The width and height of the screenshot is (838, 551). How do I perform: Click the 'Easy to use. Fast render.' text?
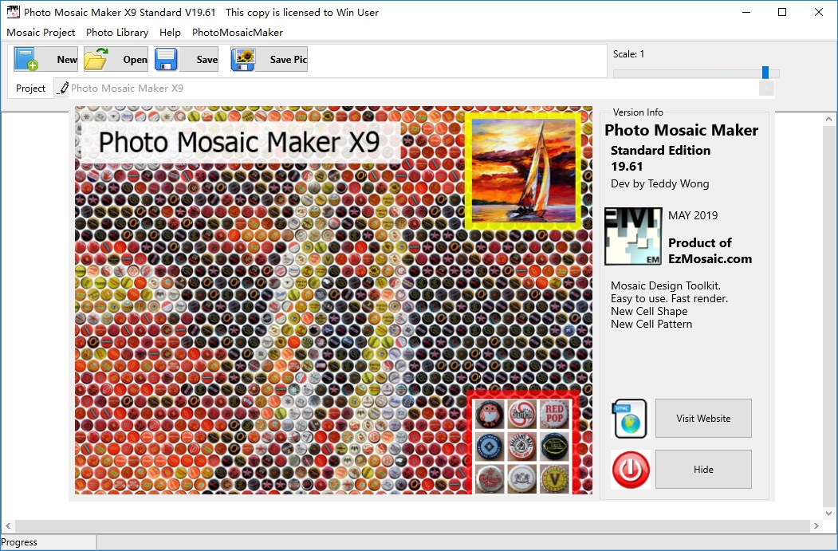pos(669,298)
